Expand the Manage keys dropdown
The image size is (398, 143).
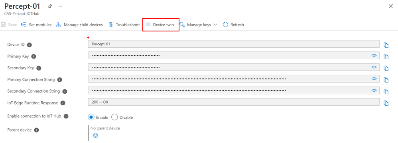199,25
